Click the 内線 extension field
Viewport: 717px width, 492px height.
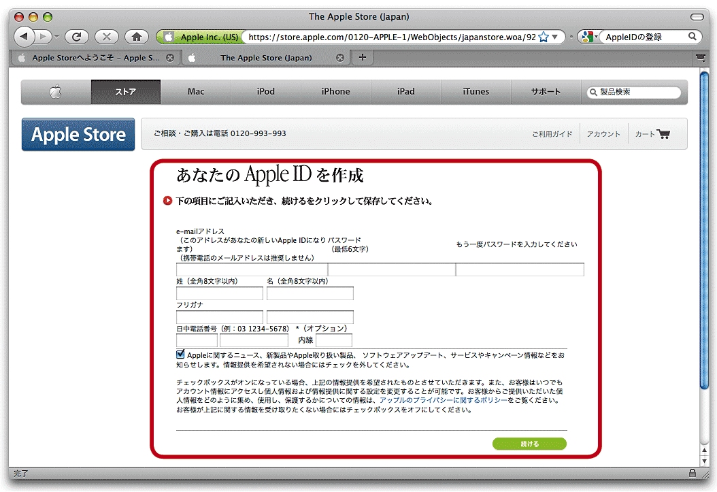[334, 341]
